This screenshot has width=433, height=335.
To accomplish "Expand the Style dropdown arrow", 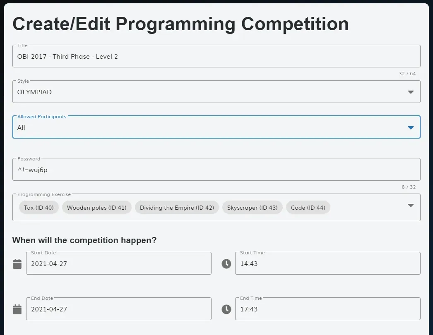I will pyautogui.click(x=411, y=92).
